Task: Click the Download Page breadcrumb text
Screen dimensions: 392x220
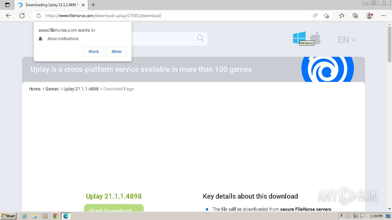Action: (x=119, y=89)
